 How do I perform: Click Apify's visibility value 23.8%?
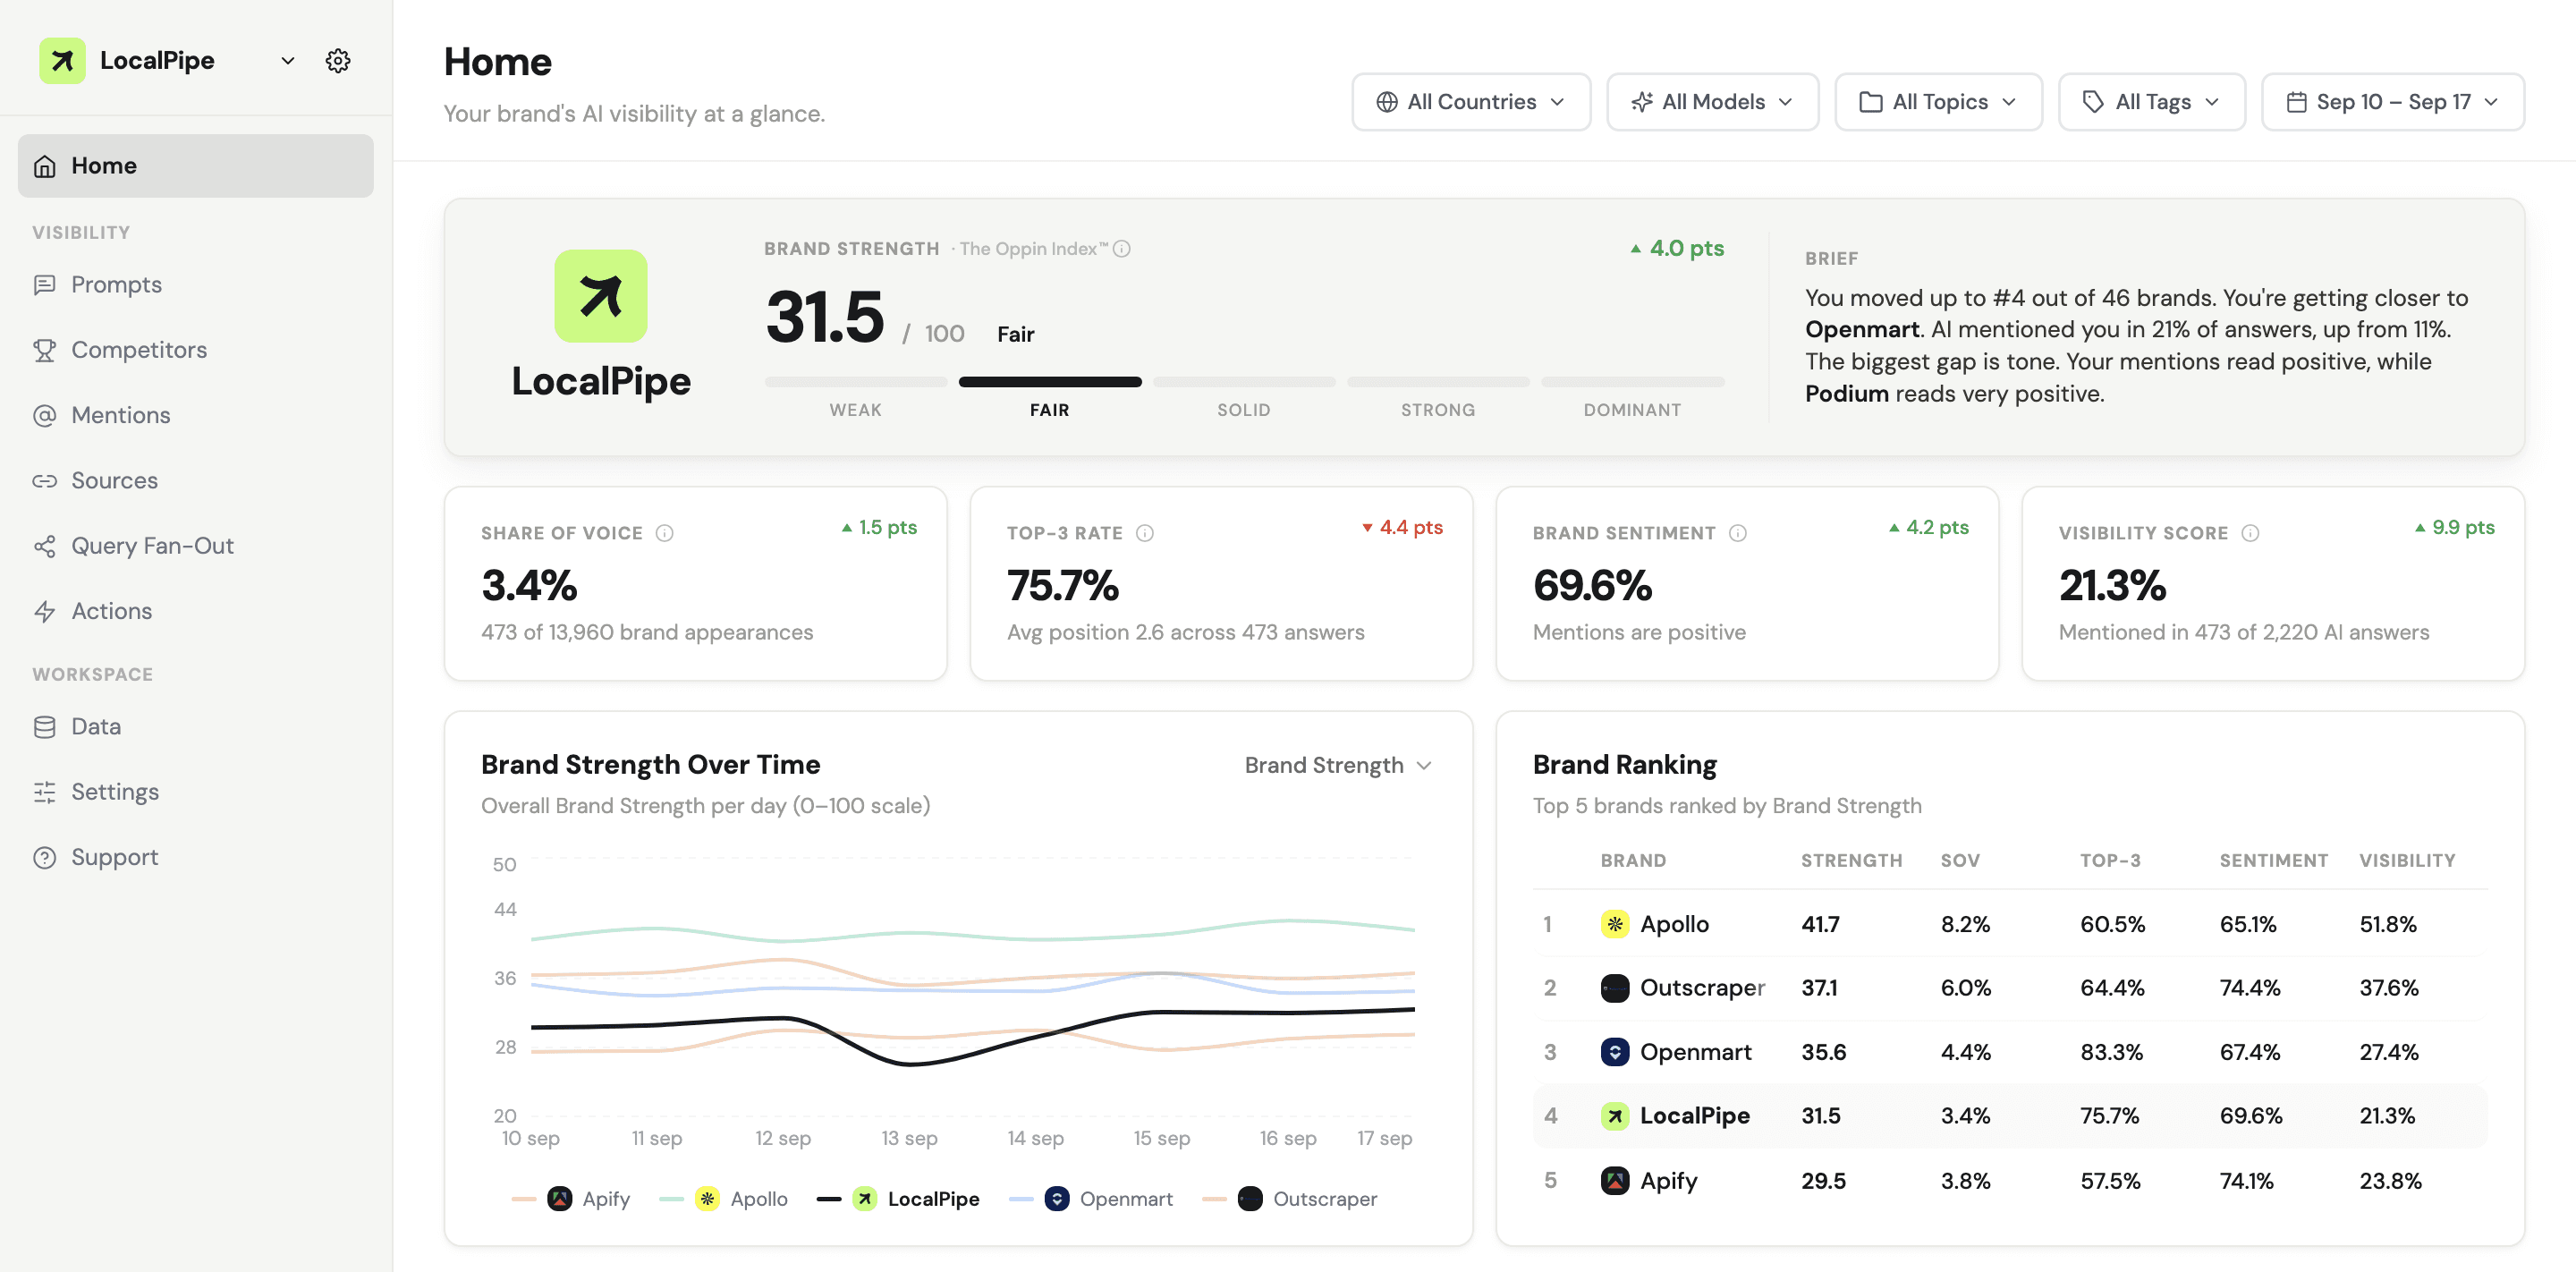[2390, 1181]
